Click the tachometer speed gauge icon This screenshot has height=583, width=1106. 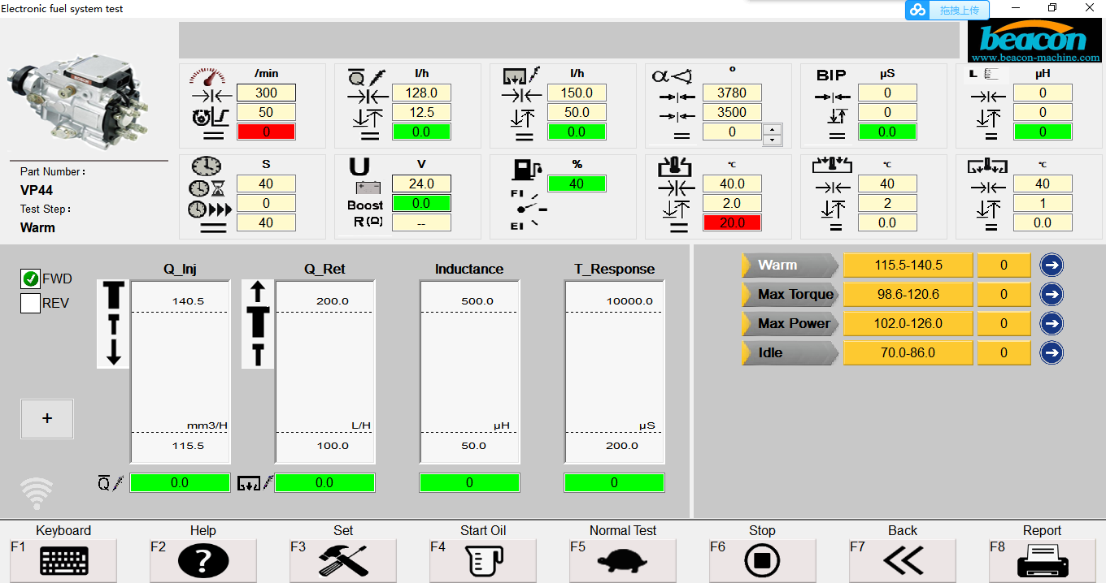pyautogui.click(x=209, y=76)
